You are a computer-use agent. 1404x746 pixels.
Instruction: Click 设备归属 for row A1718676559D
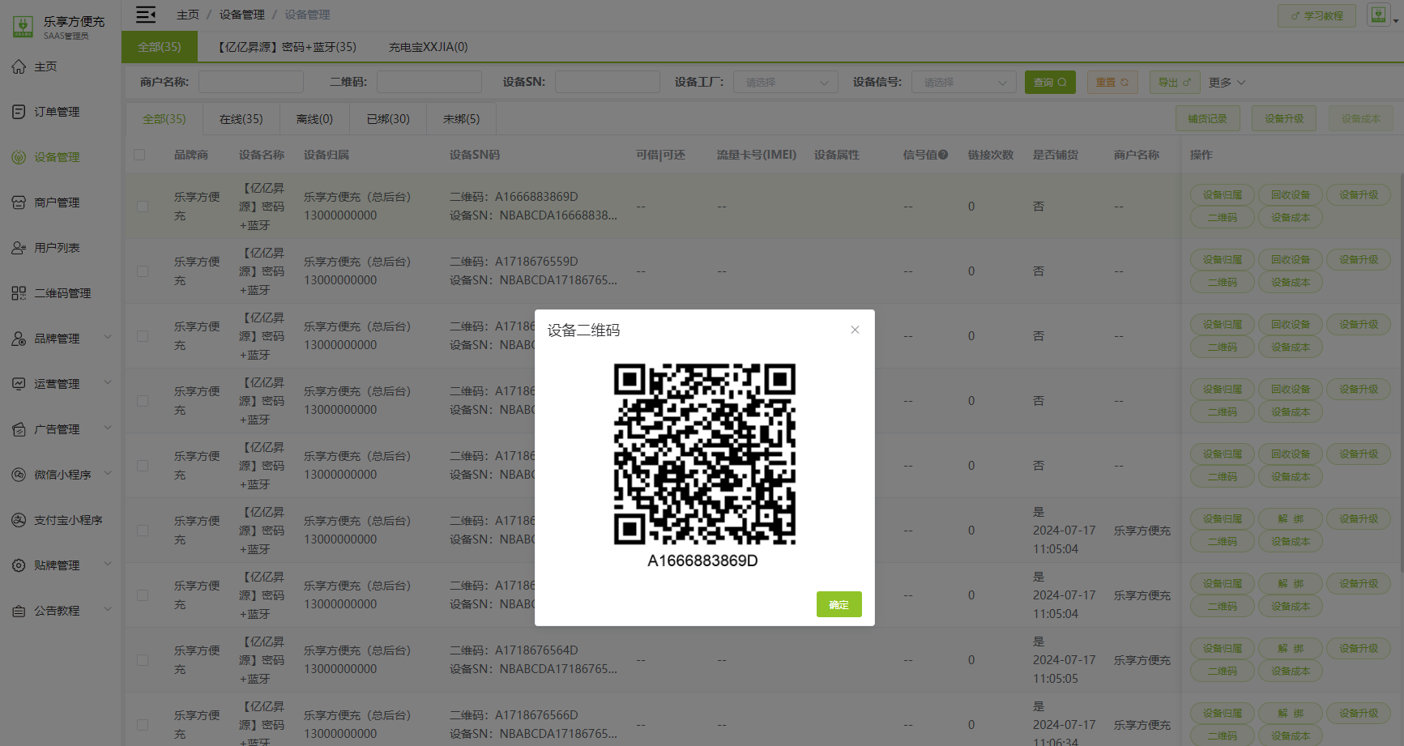coord(1223,260)
